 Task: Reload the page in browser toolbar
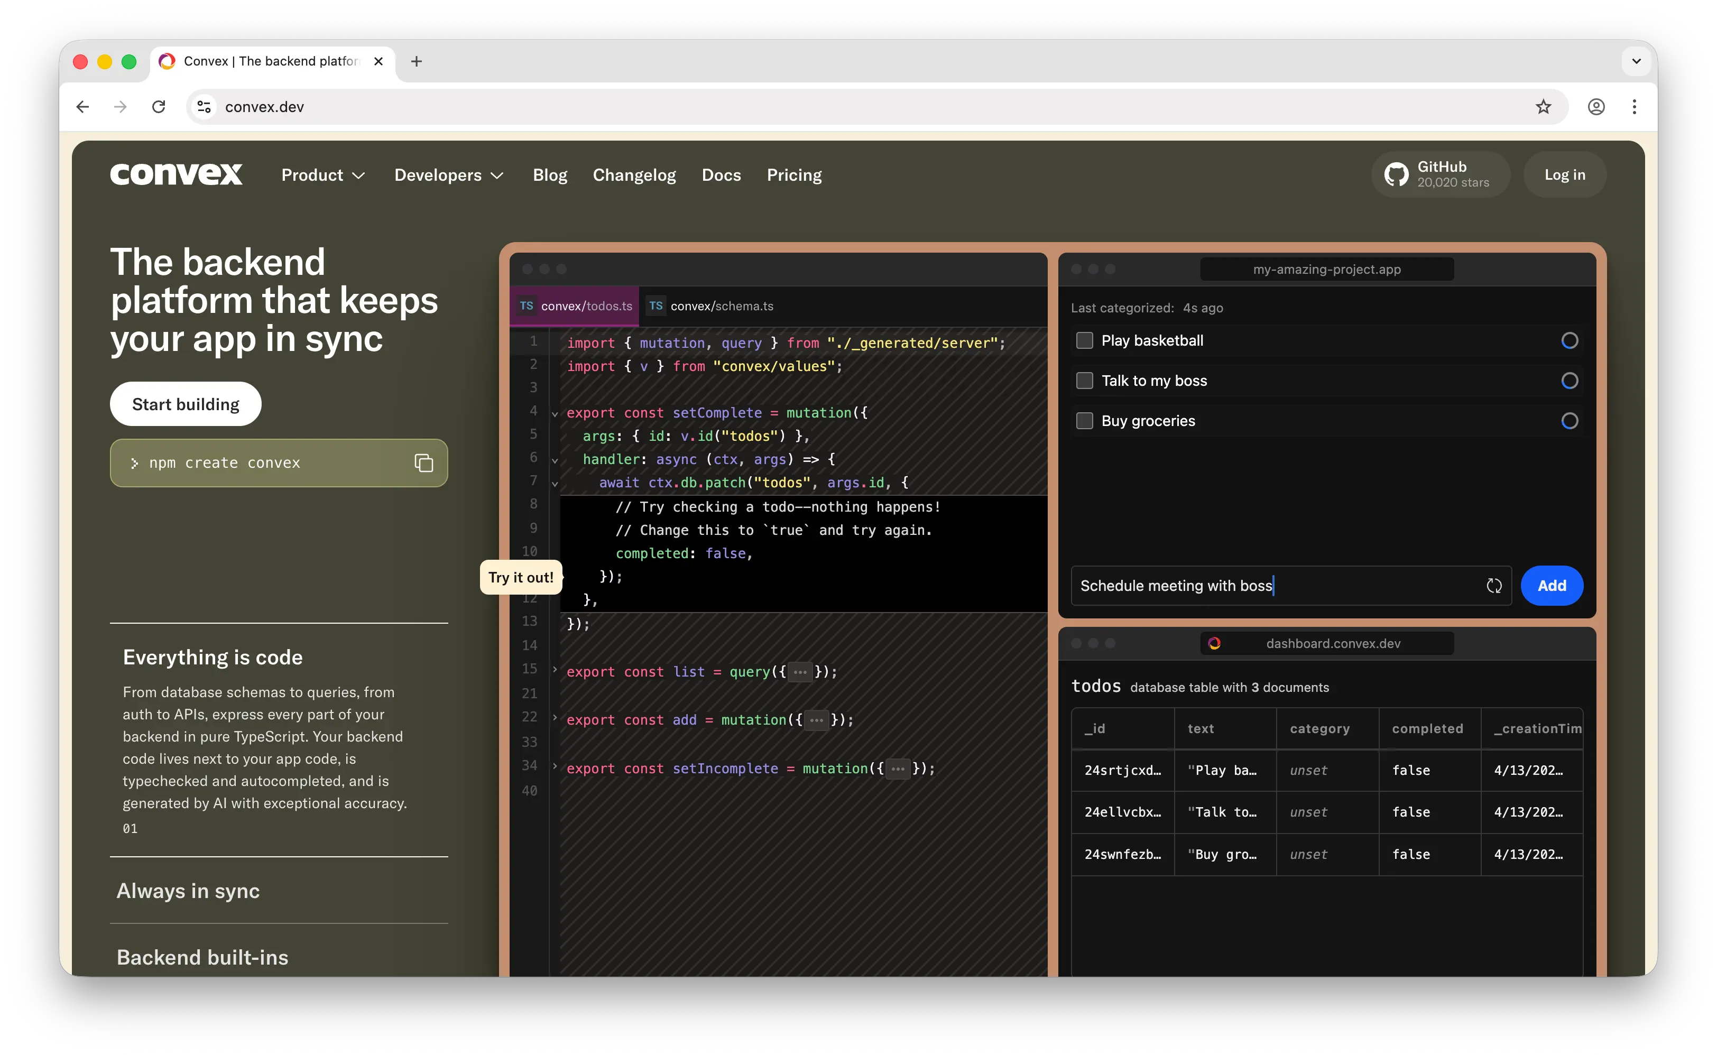point(159,107)
